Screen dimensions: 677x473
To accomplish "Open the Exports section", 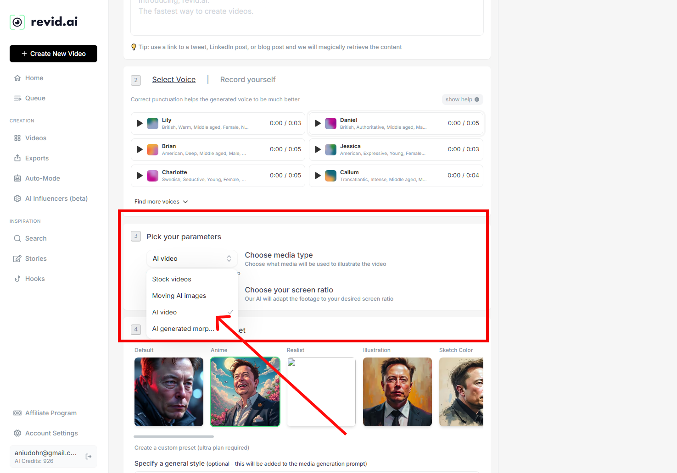I will (37, 158).
